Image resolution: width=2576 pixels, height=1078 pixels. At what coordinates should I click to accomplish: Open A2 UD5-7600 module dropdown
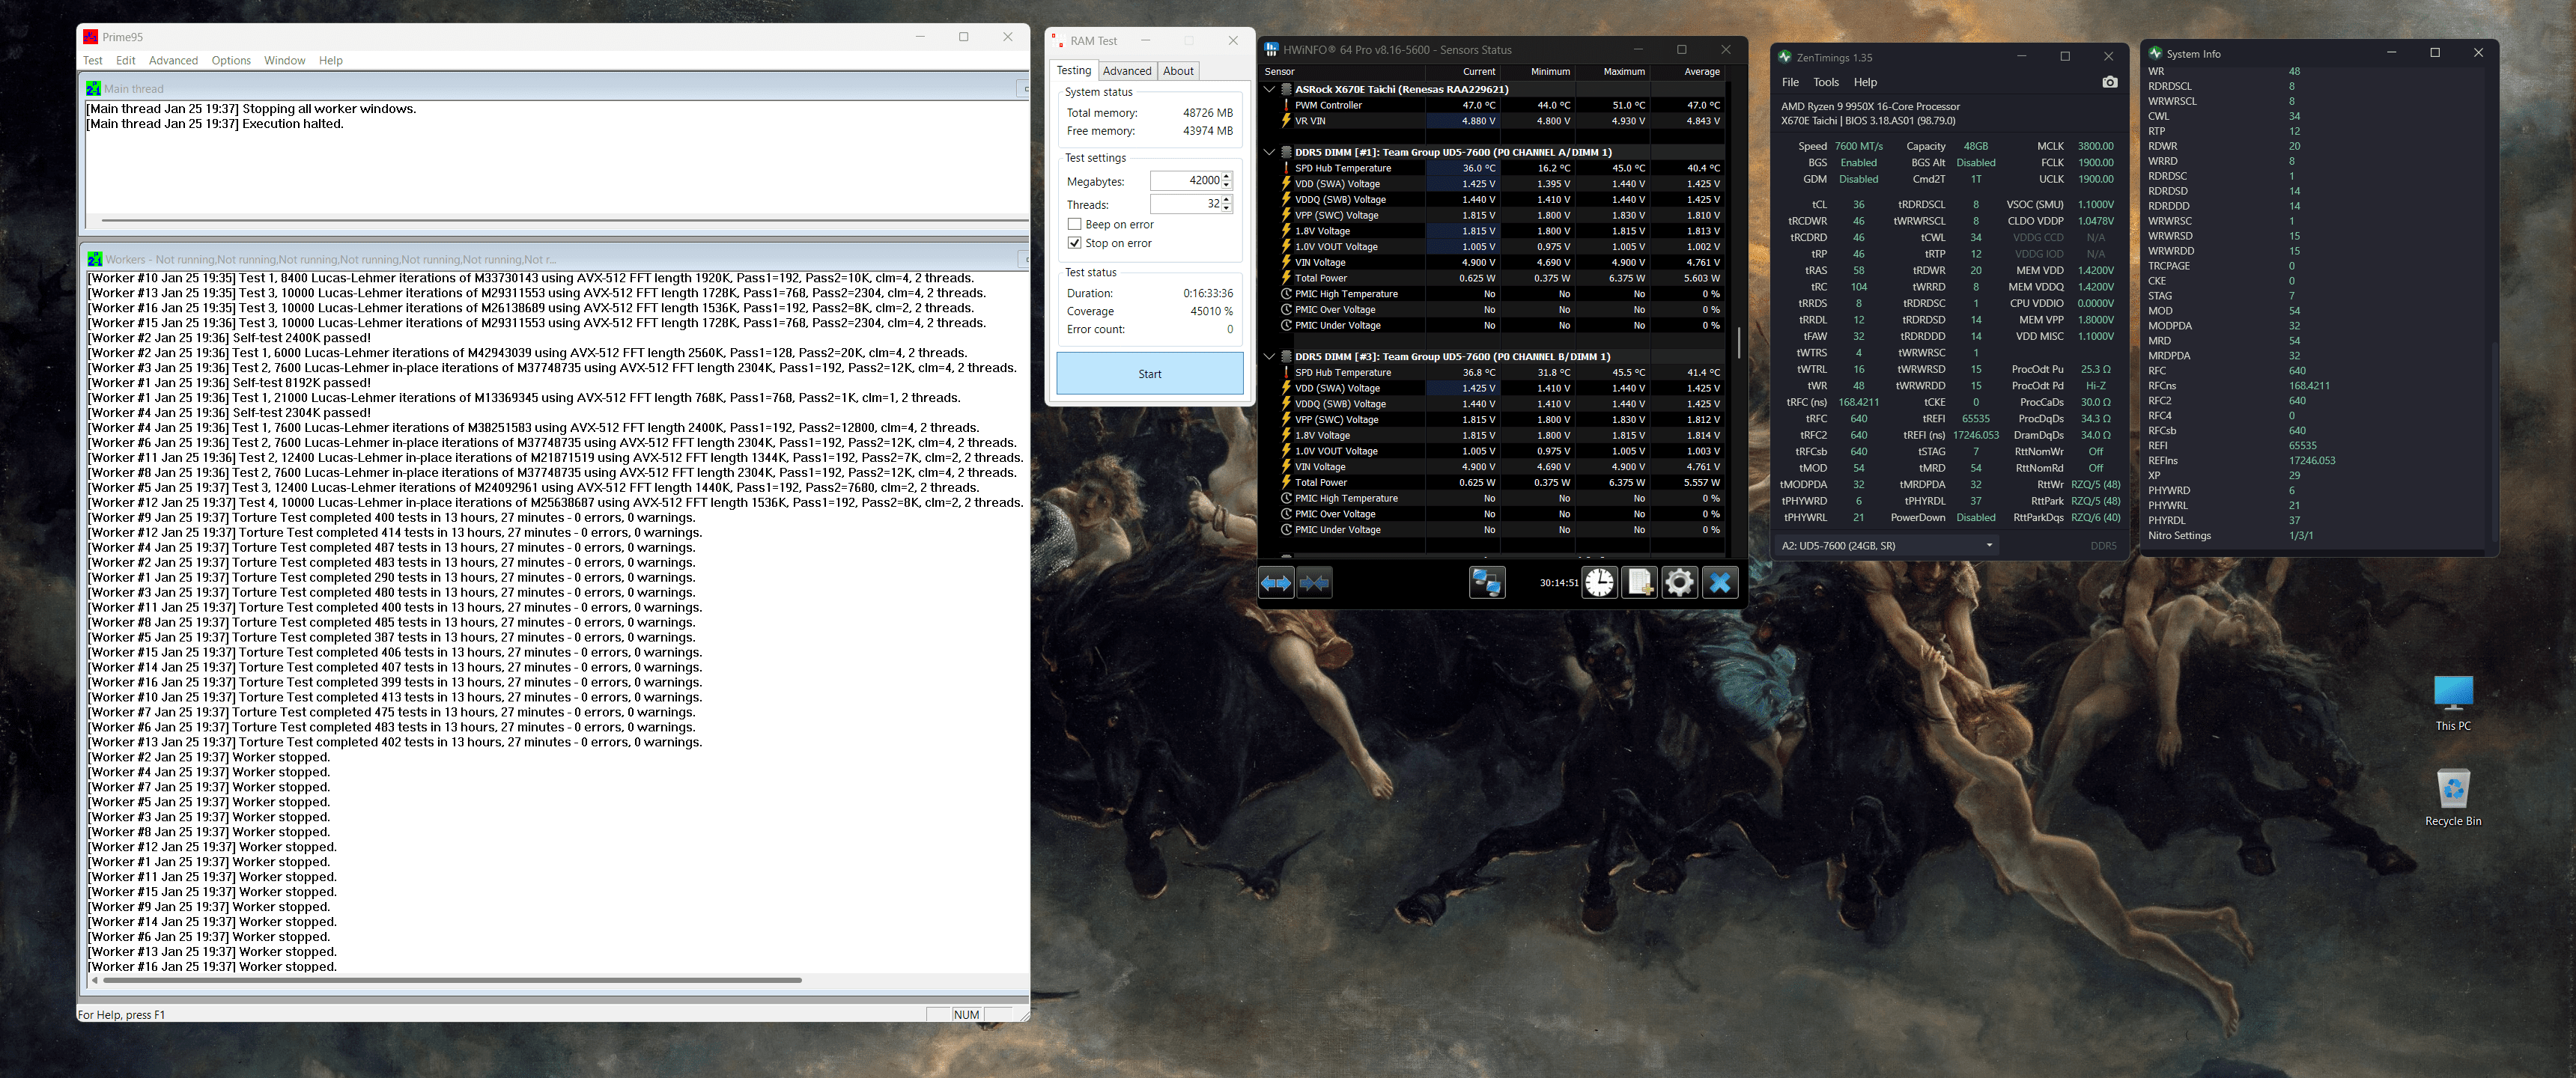tap(1886, 545)
